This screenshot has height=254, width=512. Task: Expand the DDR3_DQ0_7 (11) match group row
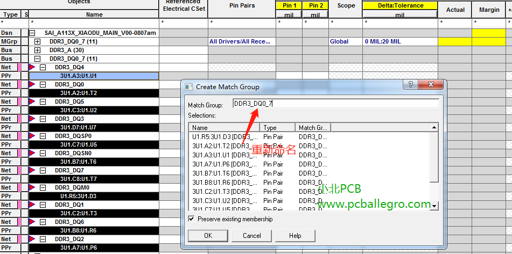click(x=38, y=41)
